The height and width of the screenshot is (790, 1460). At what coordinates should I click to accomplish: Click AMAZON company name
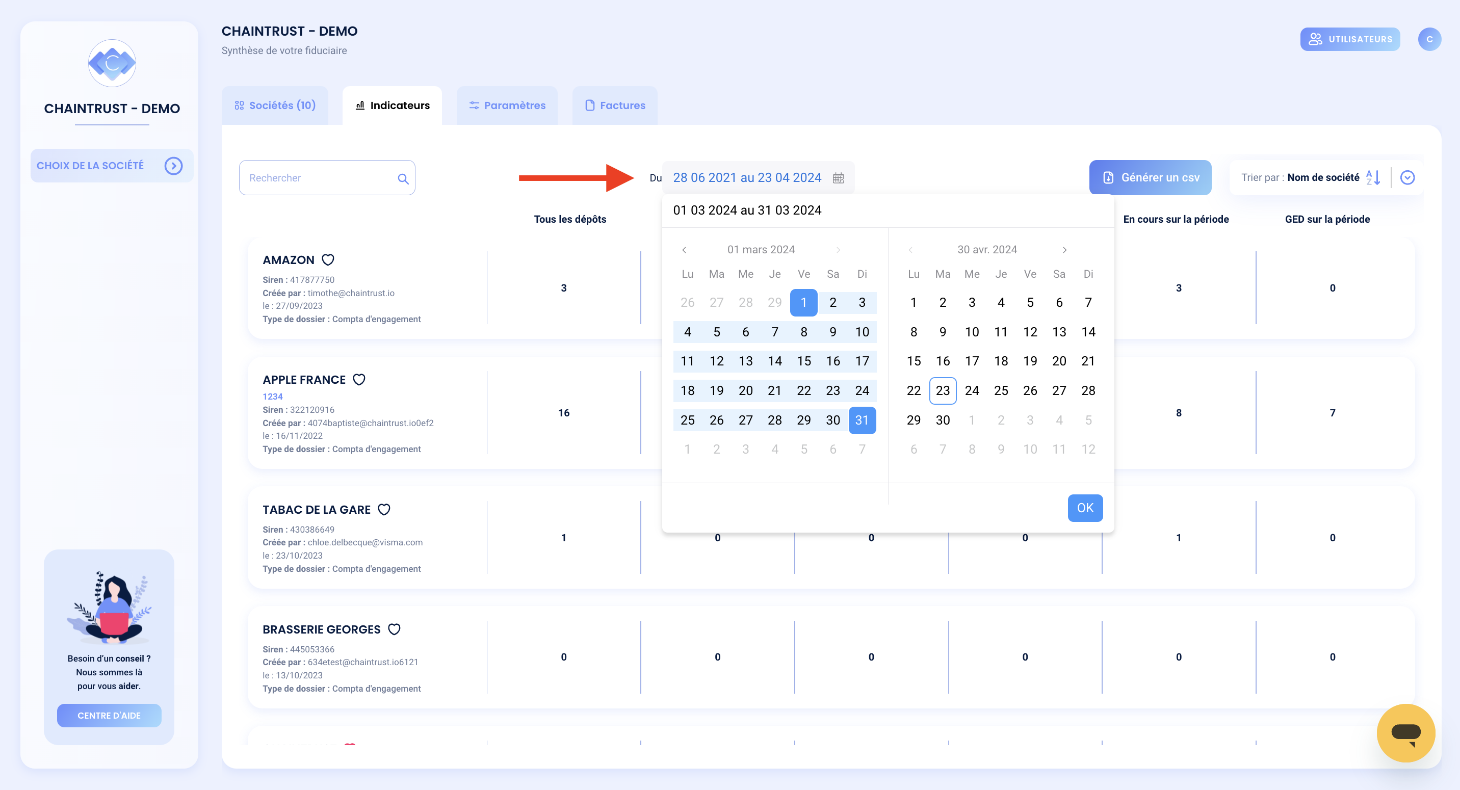(288, 259)
